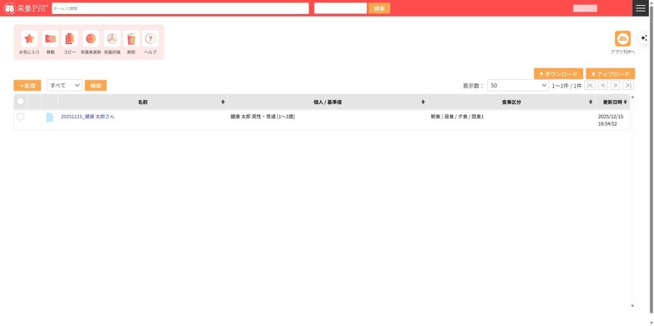
Task: Select the 20251215_健康 太郎さん row checkbox
Action: [20, 117]
